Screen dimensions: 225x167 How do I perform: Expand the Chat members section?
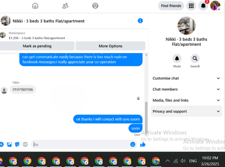click(186, 89)
